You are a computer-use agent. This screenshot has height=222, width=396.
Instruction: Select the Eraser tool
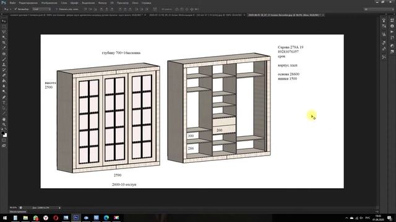4,75
